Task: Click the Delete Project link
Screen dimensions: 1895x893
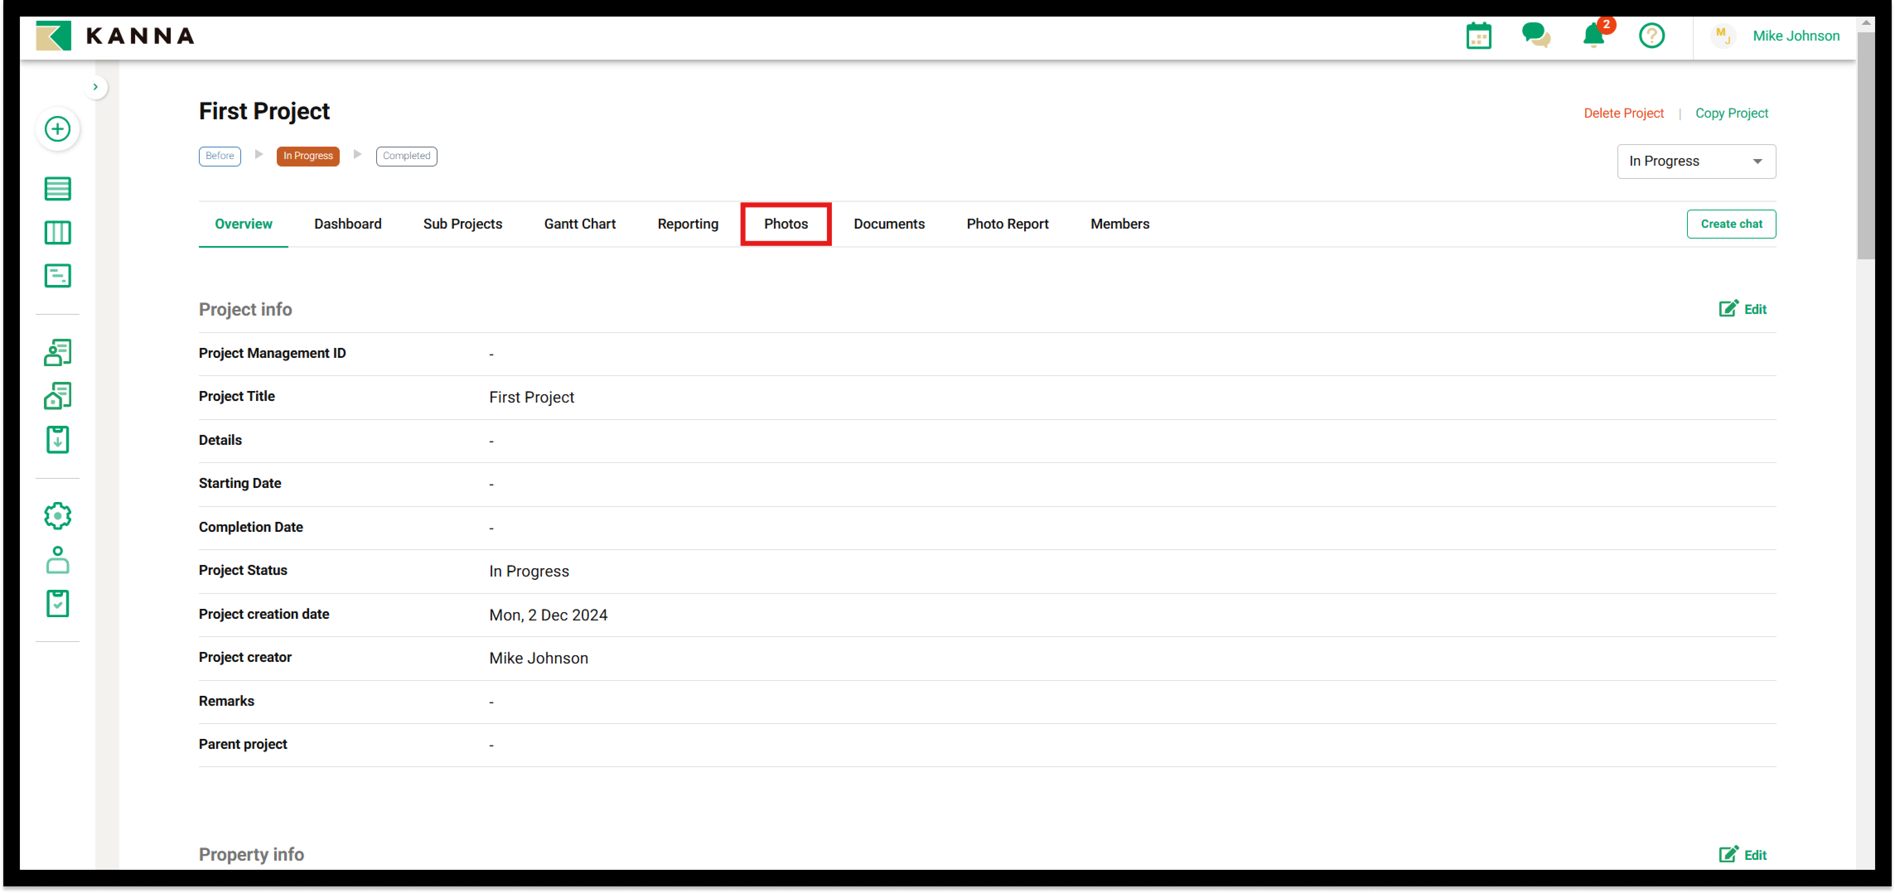Action: click(1623, 113)
